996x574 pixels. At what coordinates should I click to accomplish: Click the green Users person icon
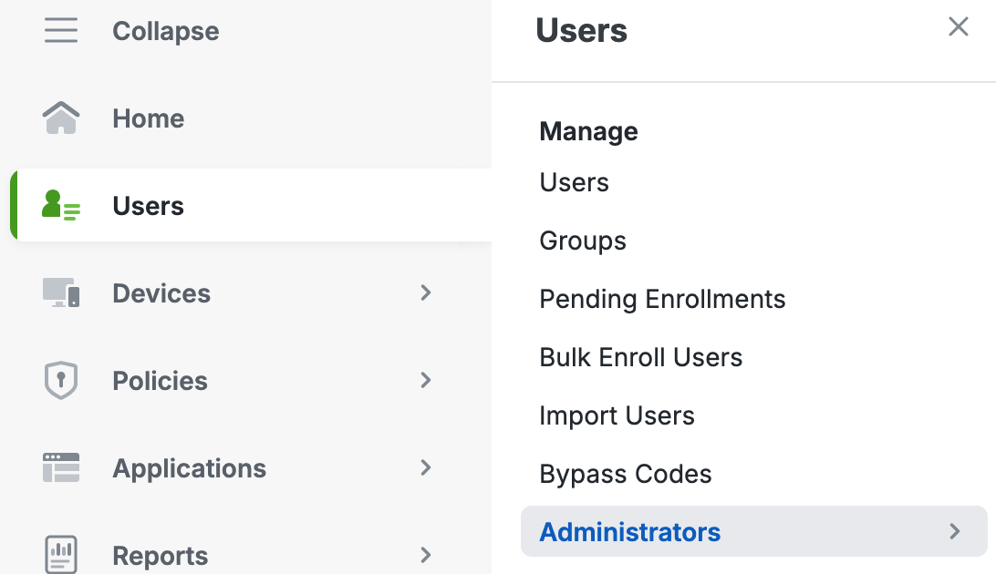tap(61, 206)
